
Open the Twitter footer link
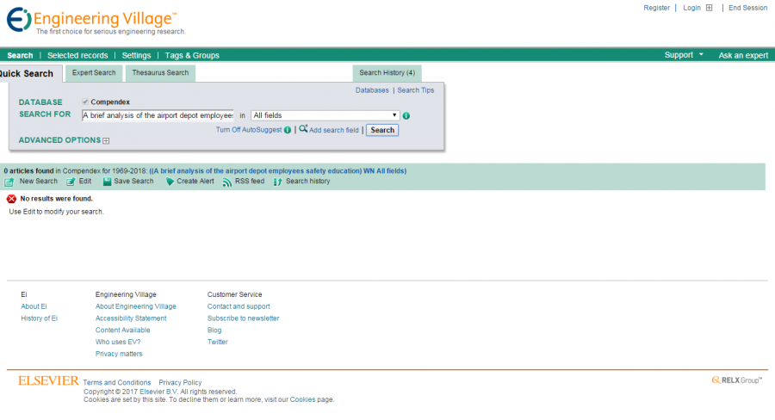218,342
